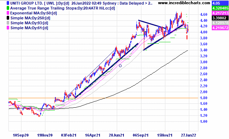Viewport: 229px width, 139px height.
Task: Click the orange horizontal line at 1.80
Action: point(103,98)
